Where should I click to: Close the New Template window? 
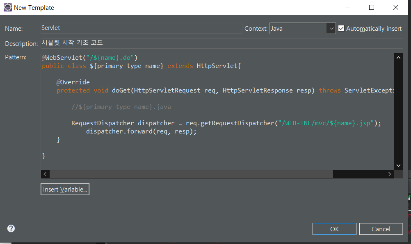coord(396,7)
